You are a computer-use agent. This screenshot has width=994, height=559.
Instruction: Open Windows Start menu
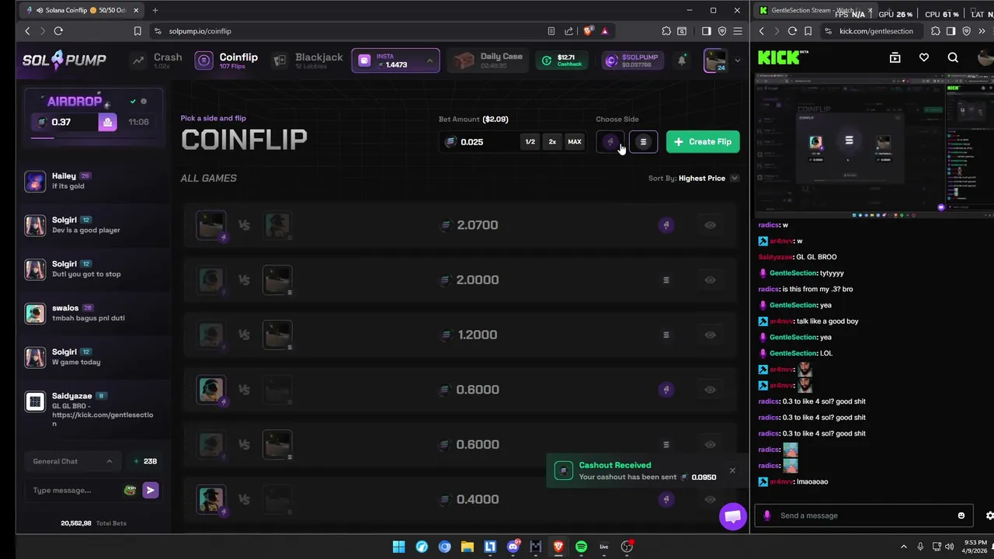(x=398, y=547)
